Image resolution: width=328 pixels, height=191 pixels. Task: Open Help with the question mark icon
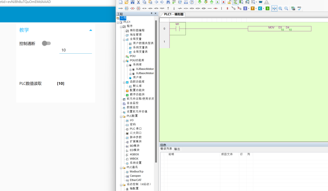pos(192,2)
